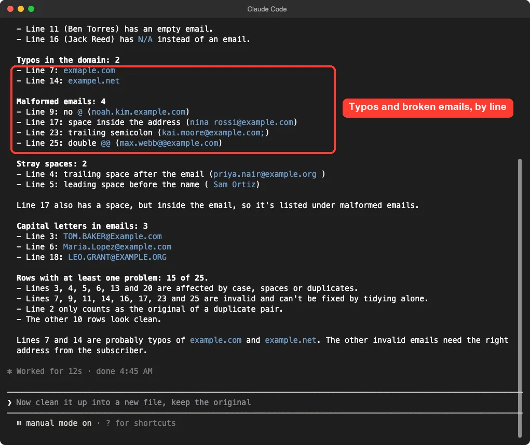Click the asterisk icon beside Worked for 12s
Image resolution: width=530 pixels, height=445 pixels.
coord(9,371)
